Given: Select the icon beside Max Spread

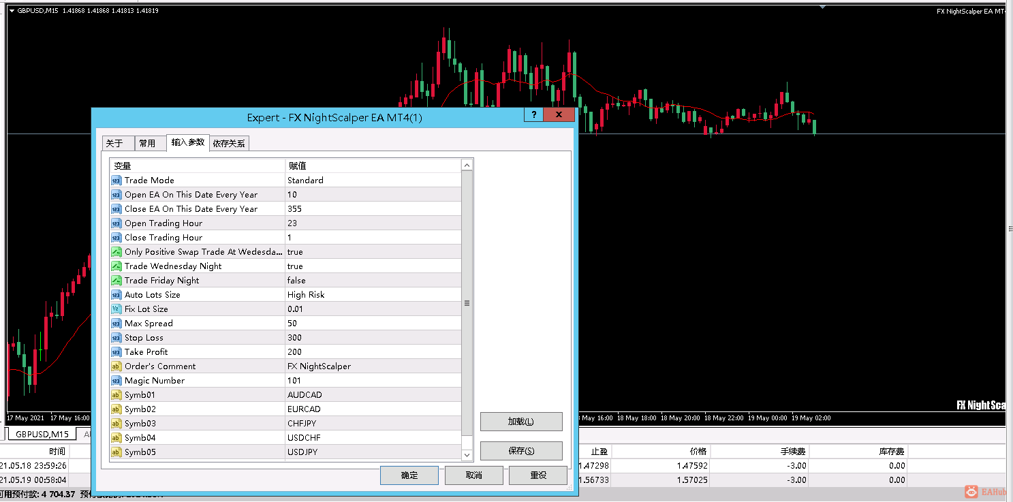Looking at the screenshot, I should (x=116, y=324).
